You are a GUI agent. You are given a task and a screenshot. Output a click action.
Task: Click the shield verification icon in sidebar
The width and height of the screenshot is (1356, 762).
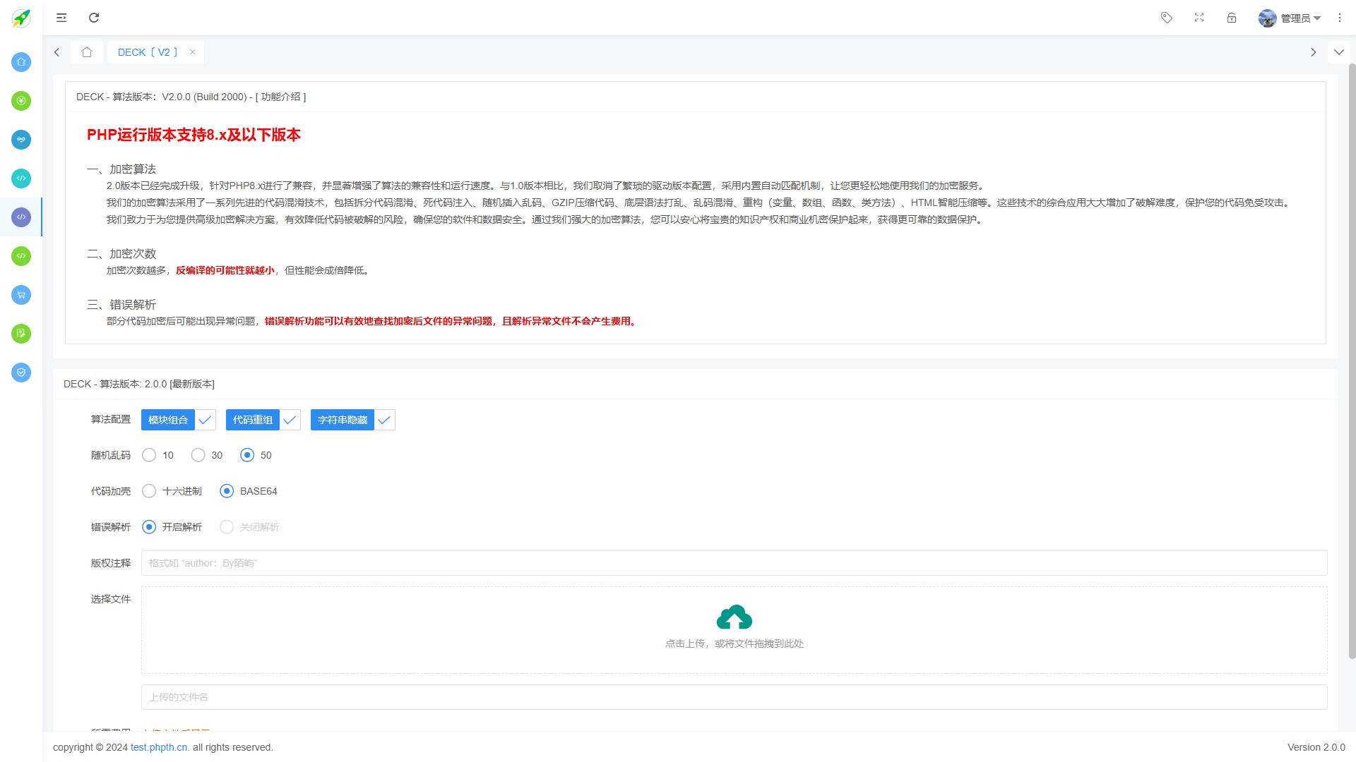coord(20,373)
